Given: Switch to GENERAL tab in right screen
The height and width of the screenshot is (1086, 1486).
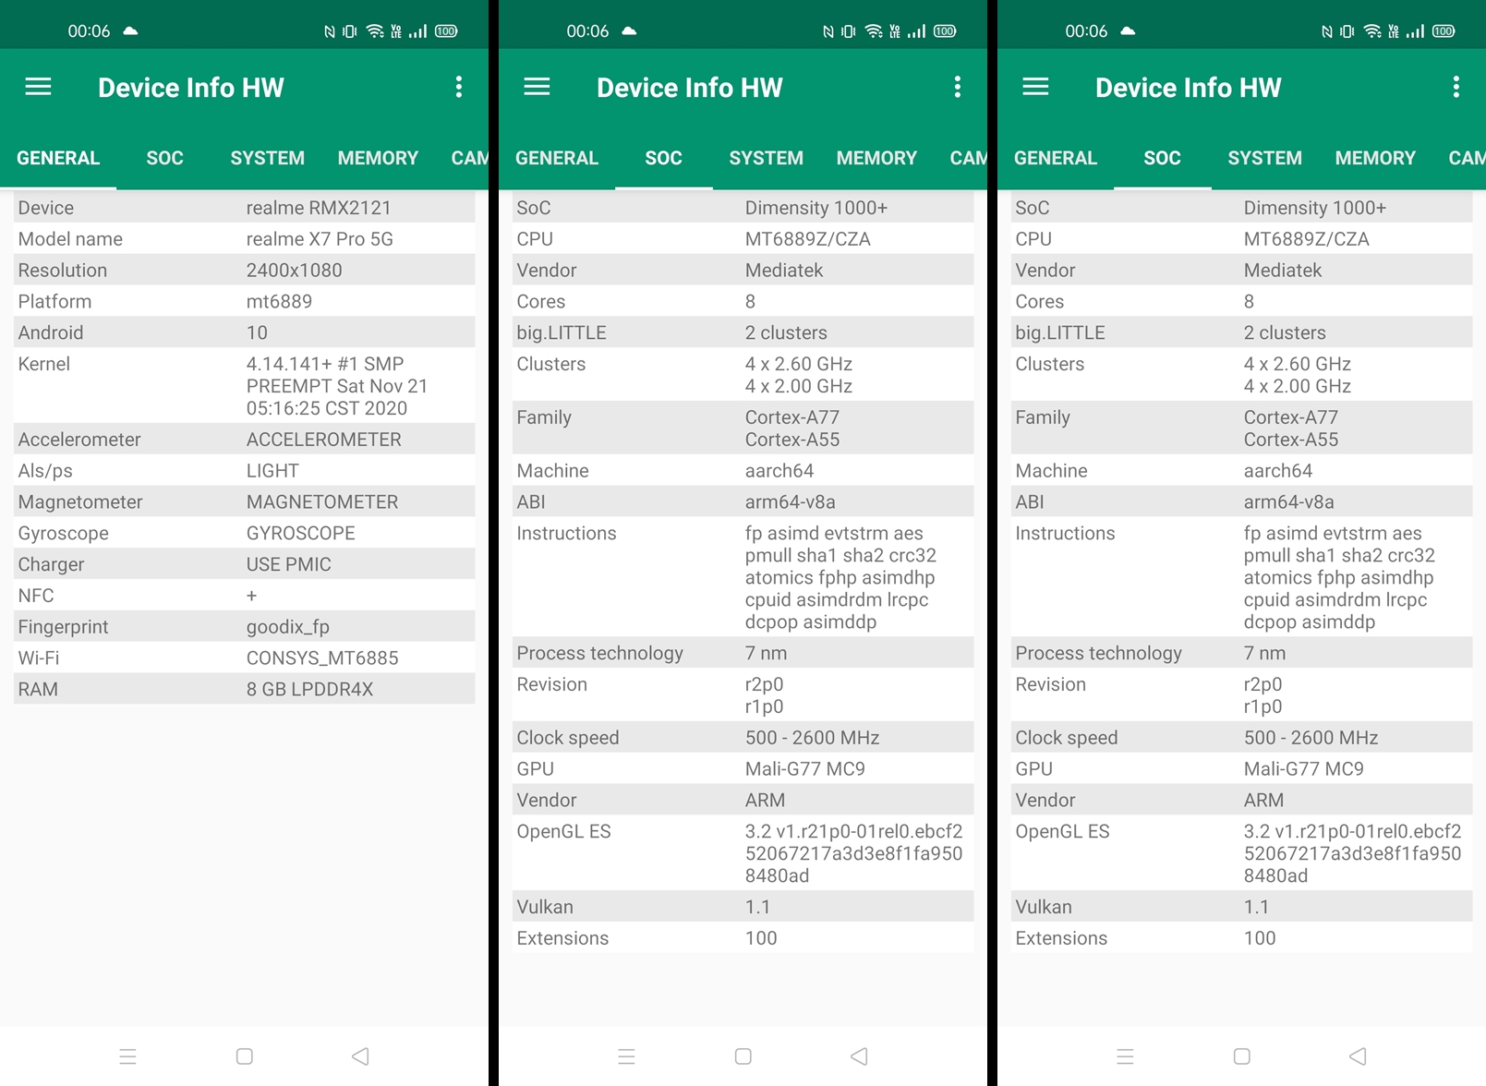Looking at the screenshot, I should coord(1056,158).
